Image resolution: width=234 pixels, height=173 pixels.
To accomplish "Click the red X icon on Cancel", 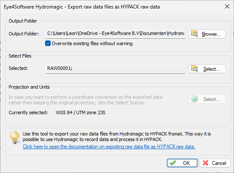I will 205,163.
